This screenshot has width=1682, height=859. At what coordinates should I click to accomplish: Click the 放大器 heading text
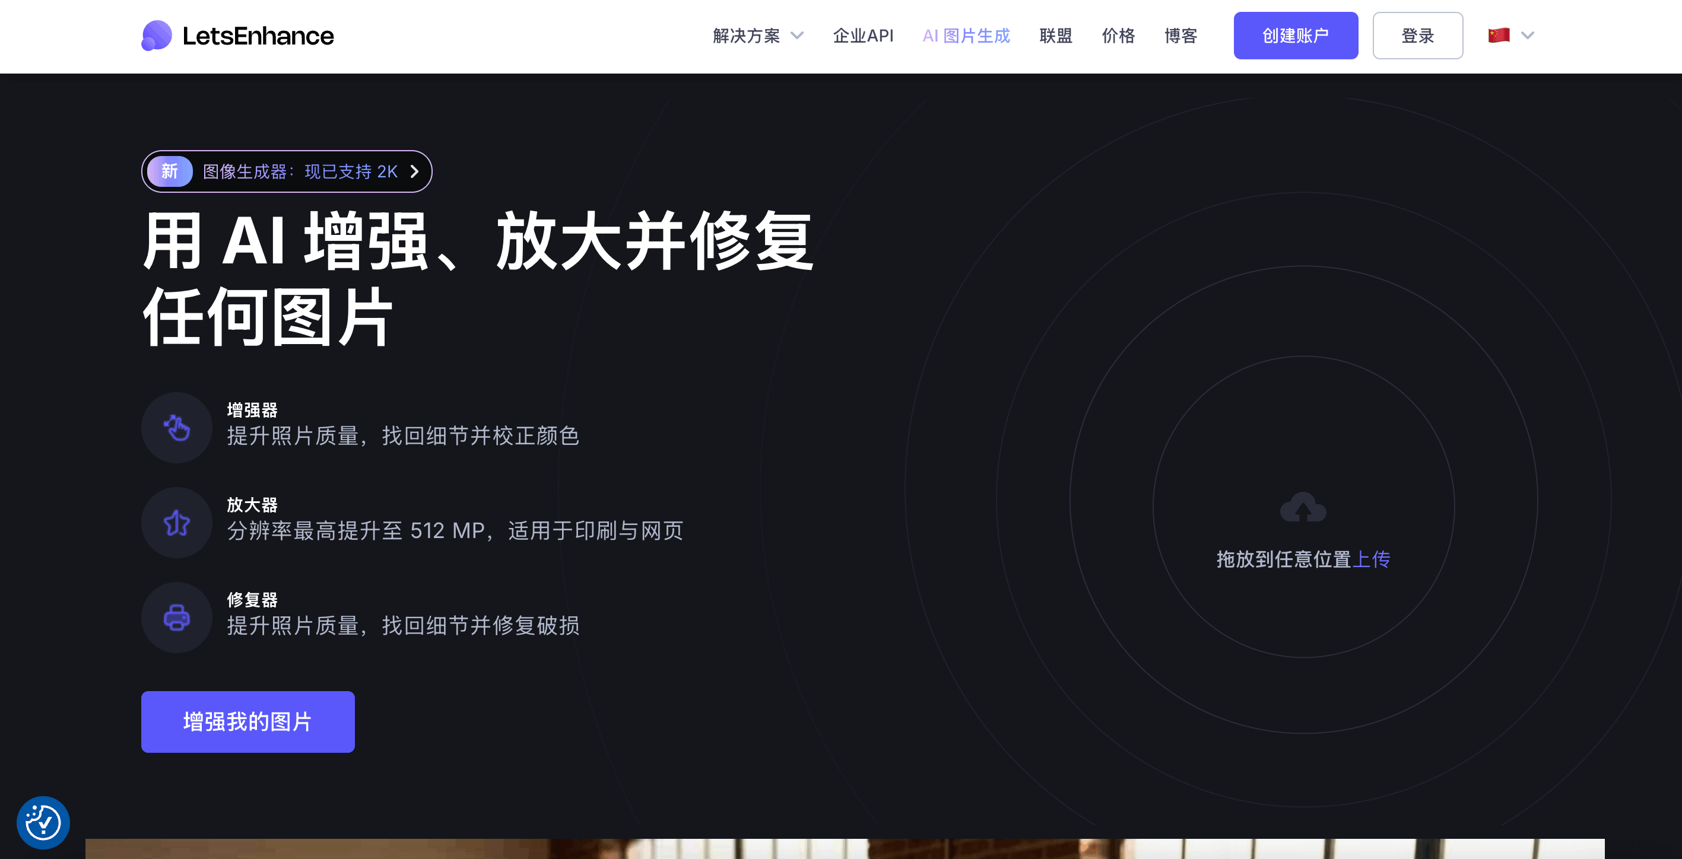[x=252, y=505]
